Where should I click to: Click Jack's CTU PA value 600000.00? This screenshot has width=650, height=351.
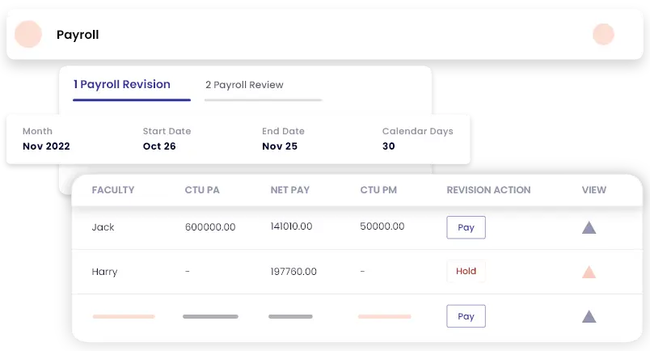pos(210,227)
